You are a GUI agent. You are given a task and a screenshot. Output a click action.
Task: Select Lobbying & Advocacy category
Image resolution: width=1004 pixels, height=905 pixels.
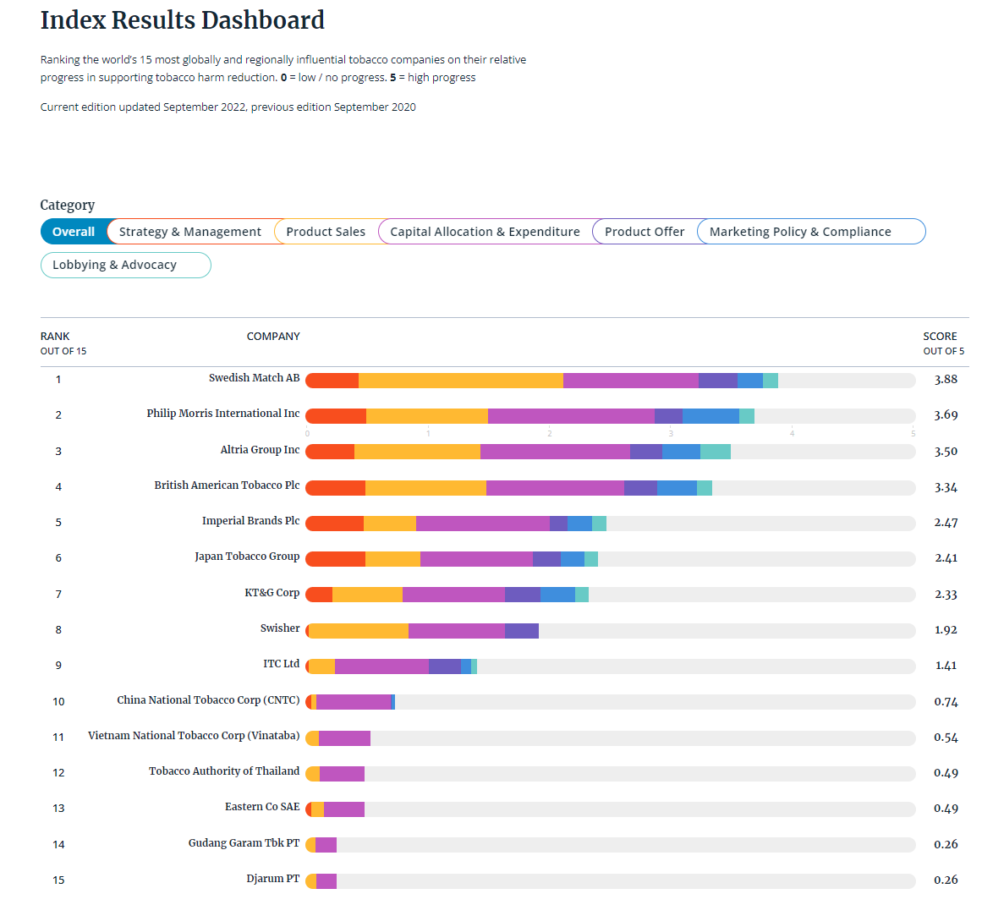click(x=115, y=265)
